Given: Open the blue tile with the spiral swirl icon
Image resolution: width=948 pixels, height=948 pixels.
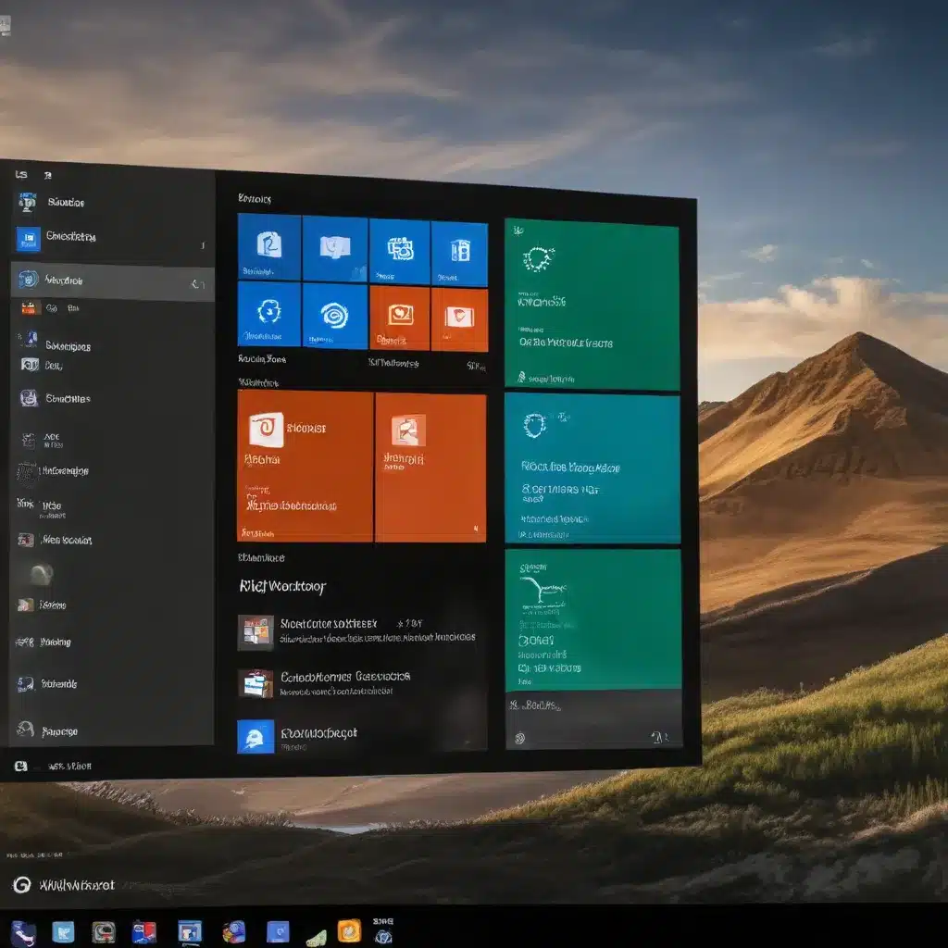Looking at the screenshot, I should click(335, 317).
